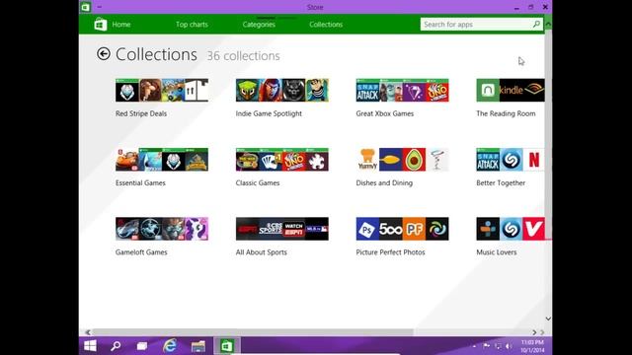
Task: Open the Better Together collection label
Action: coord(501,182)
